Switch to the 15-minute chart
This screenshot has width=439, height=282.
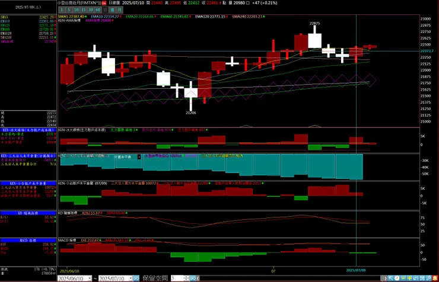84,10
